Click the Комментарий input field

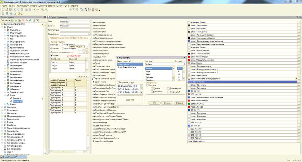coord(75,30)
